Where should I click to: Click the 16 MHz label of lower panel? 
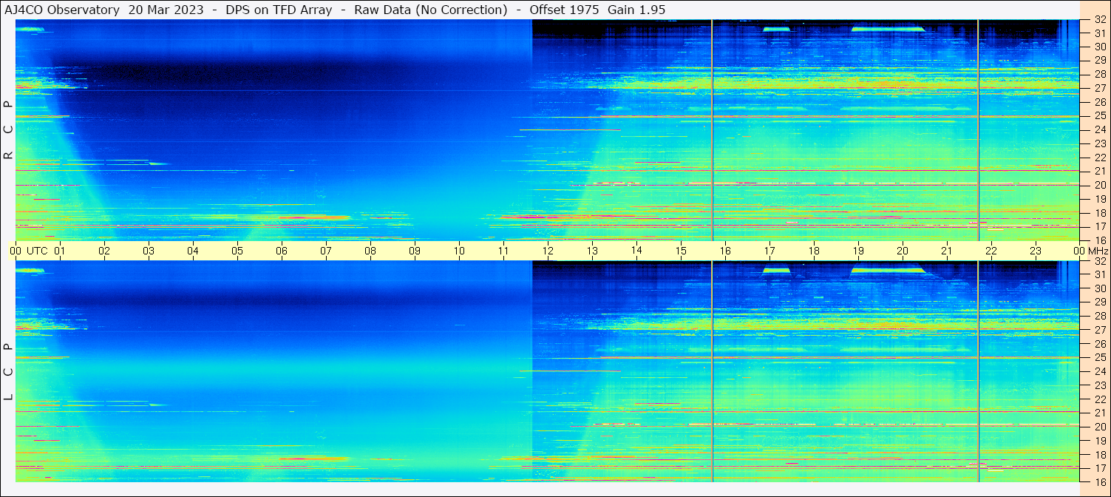coord(1099,481)
